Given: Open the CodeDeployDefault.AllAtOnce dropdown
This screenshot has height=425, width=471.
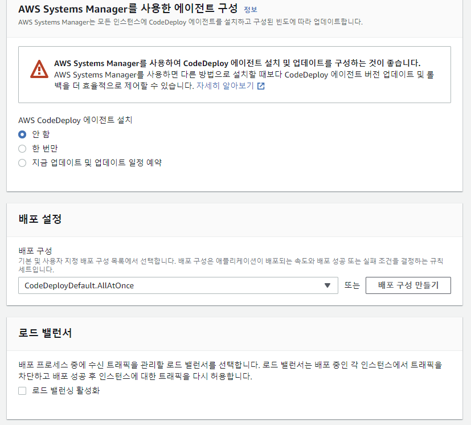Looking at the screenshot, I should pyautogui.click(x=178, y=285).
